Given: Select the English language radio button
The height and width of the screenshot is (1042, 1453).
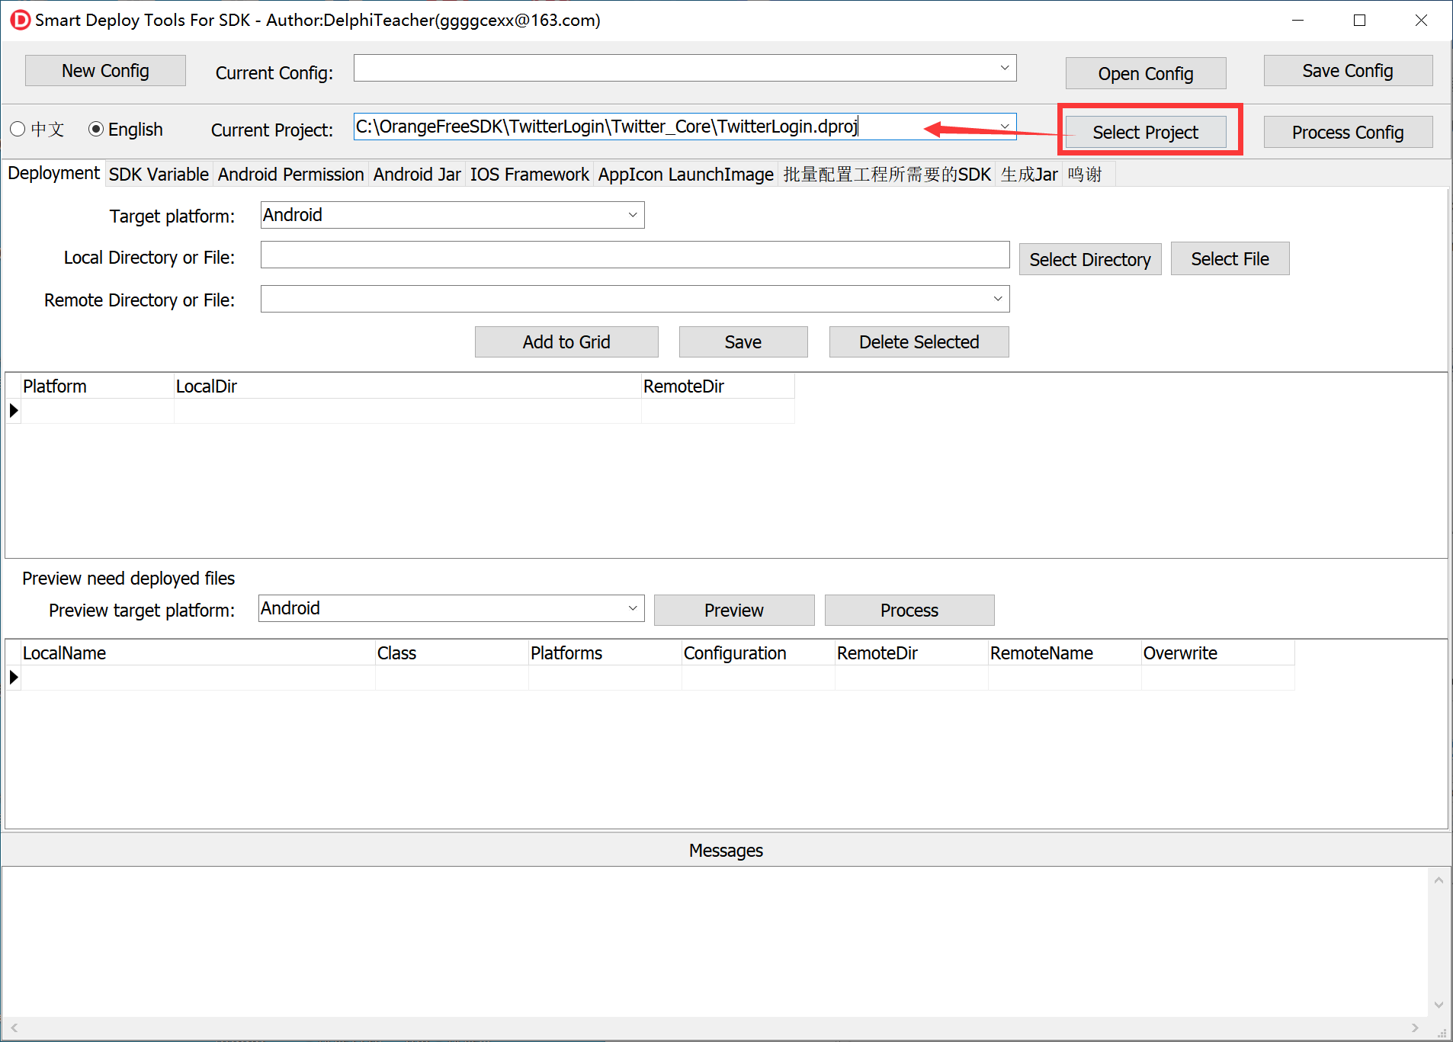Looking at the screenshot, I should [96, 129].
